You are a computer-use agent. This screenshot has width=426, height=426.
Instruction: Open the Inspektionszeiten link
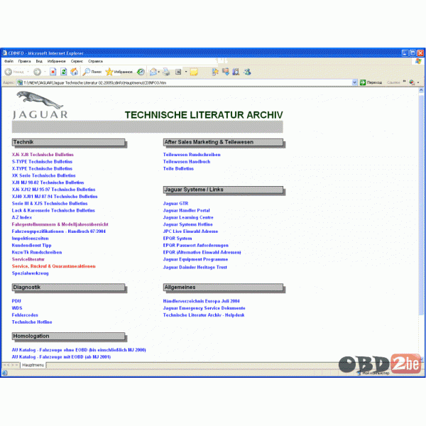[30, 239]
